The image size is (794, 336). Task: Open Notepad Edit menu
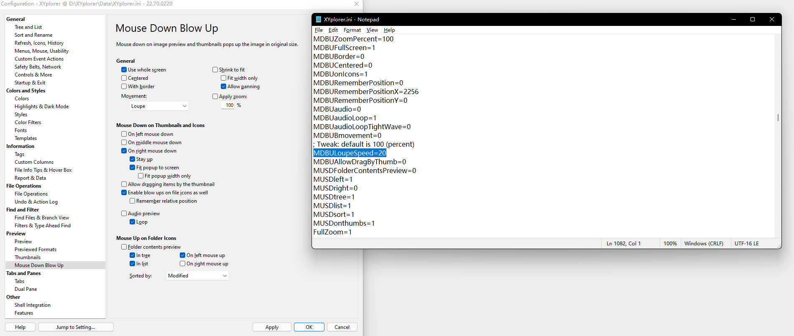333,30
